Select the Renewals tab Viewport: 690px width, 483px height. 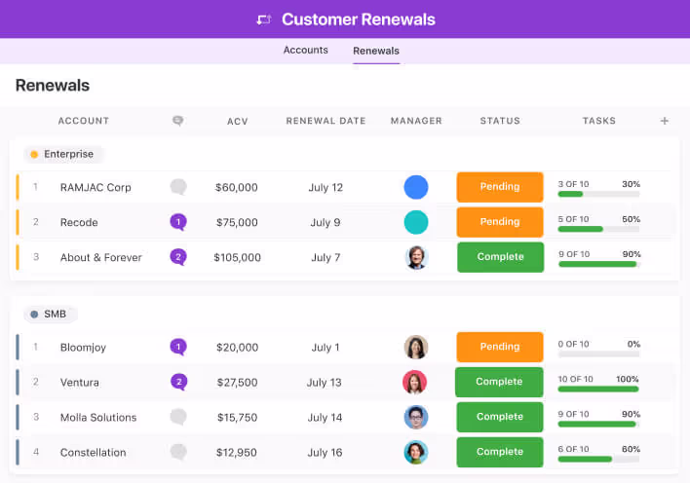376,51
